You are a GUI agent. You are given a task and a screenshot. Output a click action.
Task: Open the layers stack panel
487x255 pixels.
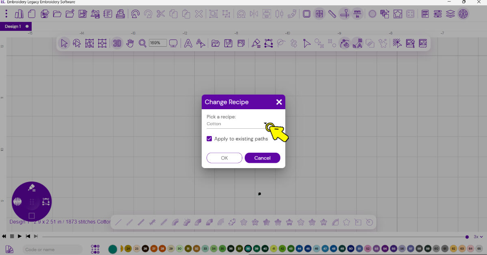450,14
